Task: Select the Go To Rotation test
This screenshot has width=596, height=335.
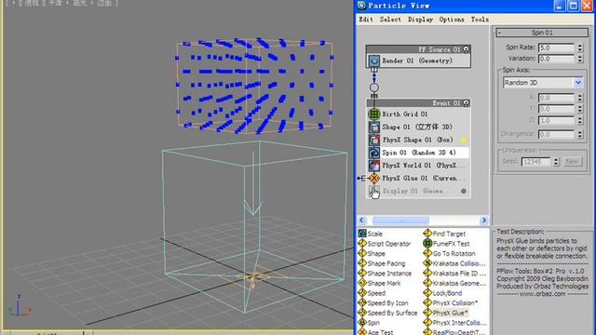Action: pyautogui.click(x=449, y=253)
